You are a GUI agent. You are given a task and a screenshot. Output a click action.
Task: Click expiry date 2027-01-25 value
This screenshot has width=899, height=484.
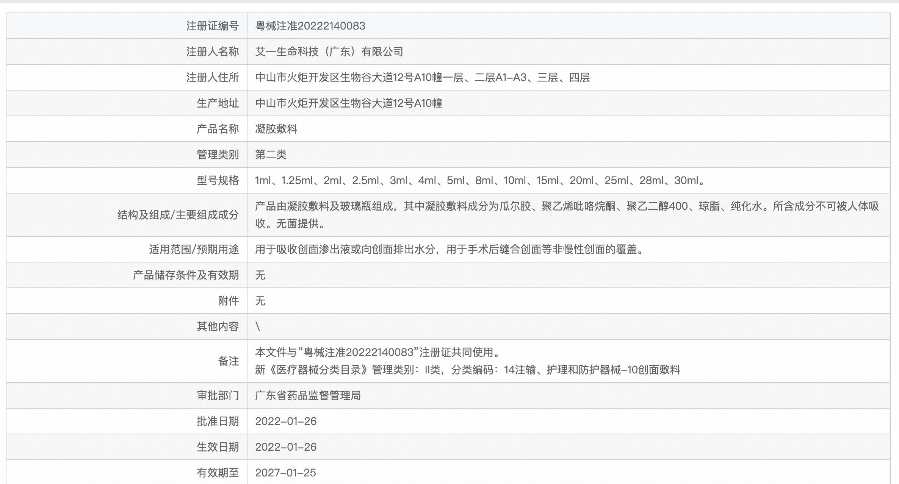pyautogui.click(x=285, y=473)
